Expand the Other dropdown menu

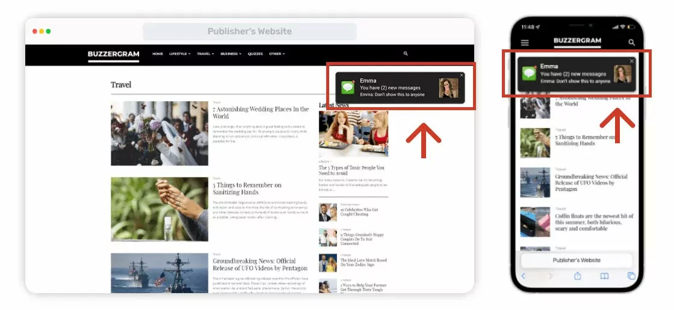click(277, 54)
